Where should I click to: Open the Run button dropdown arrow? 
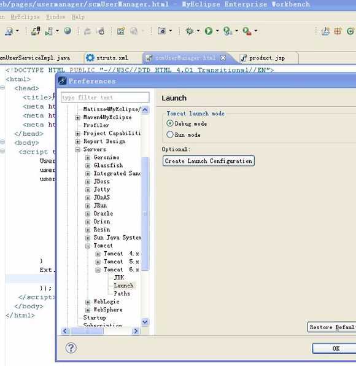point(217,31)
